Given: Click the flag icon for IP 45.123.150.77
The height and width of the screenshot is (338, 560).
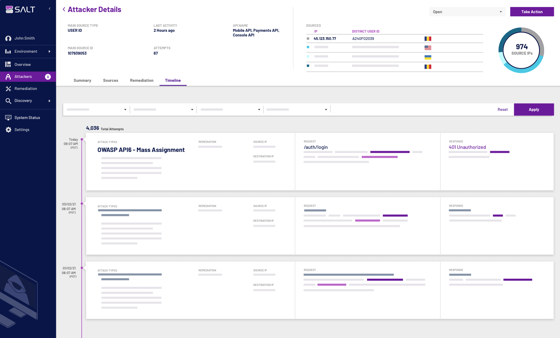Looking at the screenshot, I should click(x=428, y=39).
